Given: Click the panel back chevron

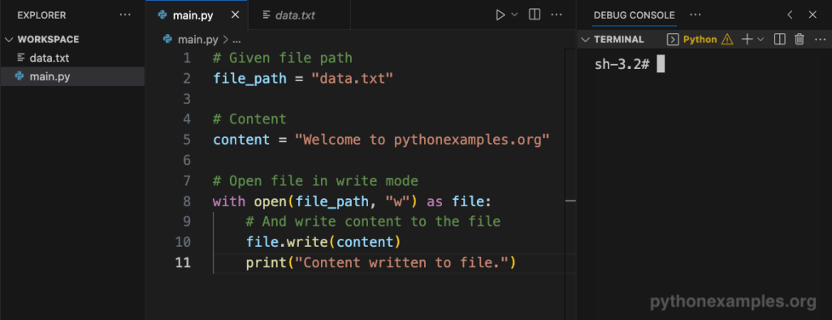Looking at the screenshot, I should click(790, 15).
